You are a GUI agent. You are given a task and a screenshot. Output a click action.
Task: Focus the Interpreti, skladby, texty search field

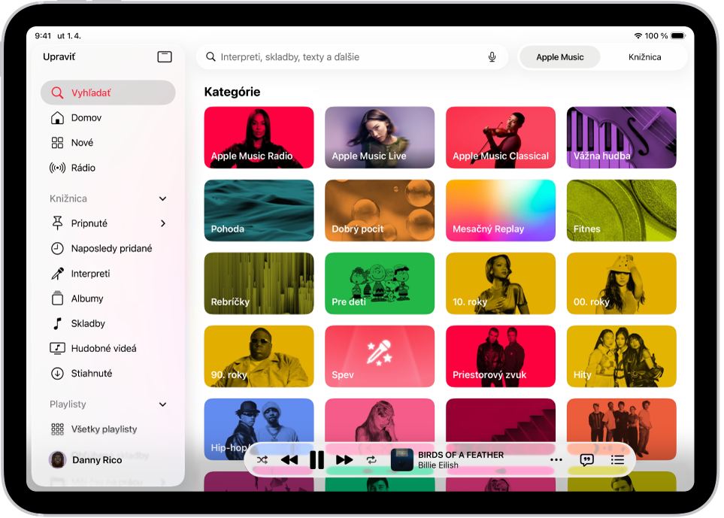click(352, 57)
